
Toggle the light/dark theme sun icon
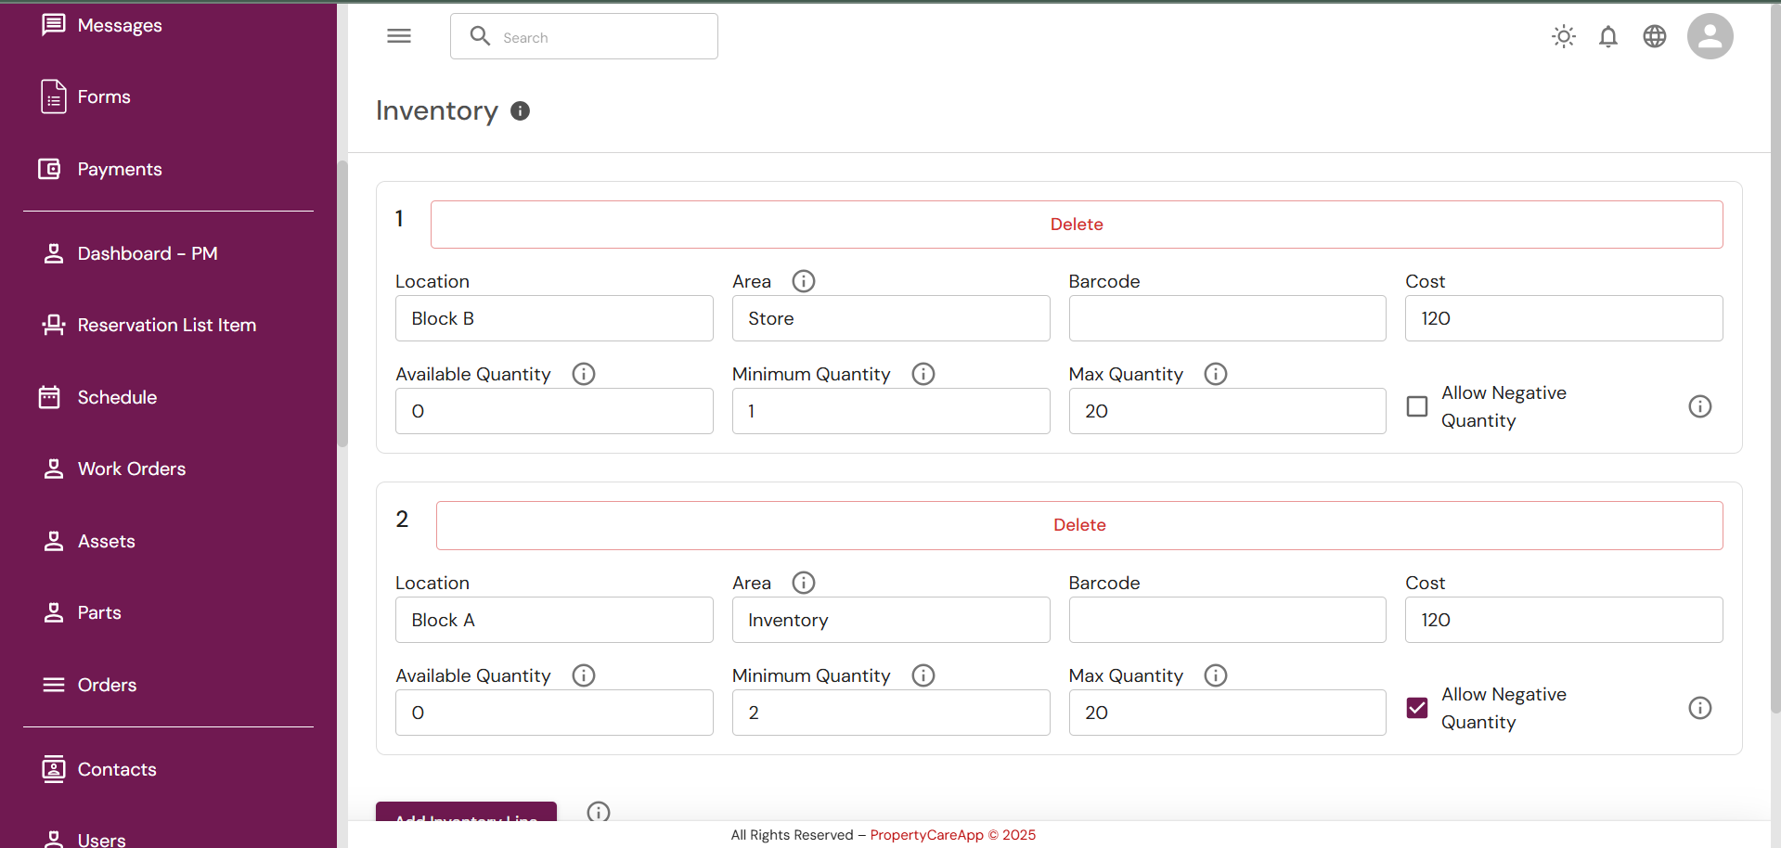pyautogui.click(x=1564, y=36)
